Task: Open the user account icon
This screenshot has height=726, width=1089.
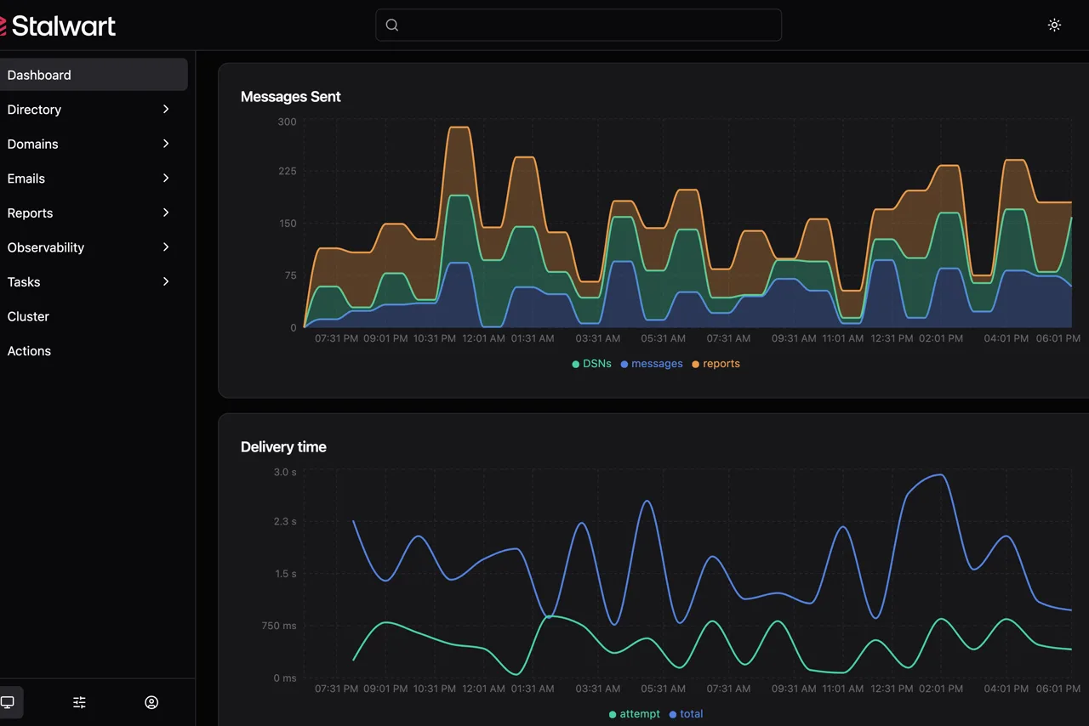Action: point(151,702)
